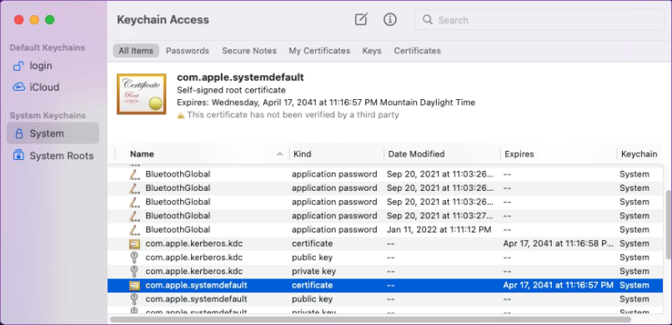Click the pencil icon of the Jan 11, 2022 BluetoothGlobal row
Viewport: 672px width, 325px height.
tap(134, 230)
